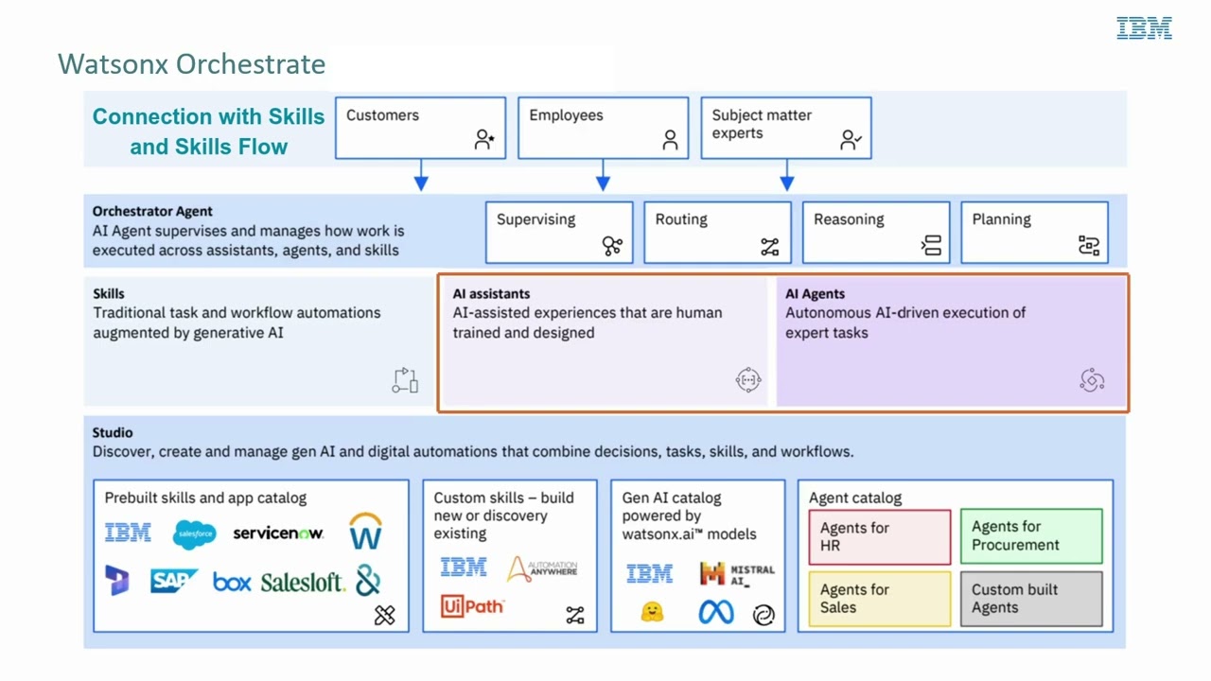Open the Agents for Procurement card
Image resolution: width=1211 pixels, height=681 pixels.
click(x=1031, y=536)
